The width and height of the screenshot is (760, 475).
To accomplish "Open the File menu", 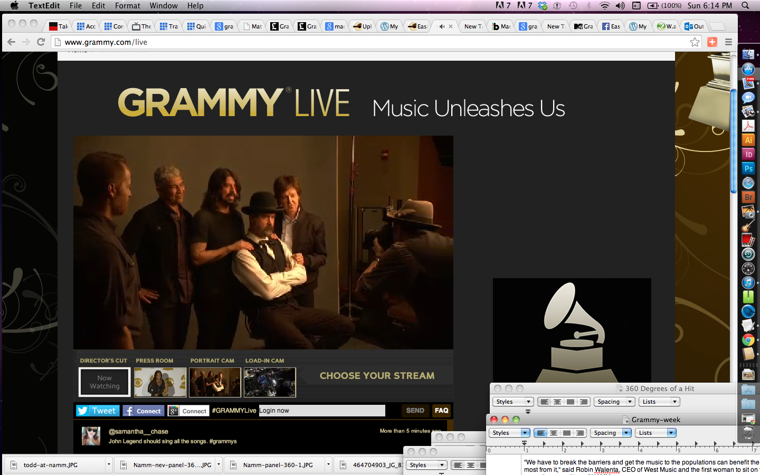I will (x=75, y=6).
